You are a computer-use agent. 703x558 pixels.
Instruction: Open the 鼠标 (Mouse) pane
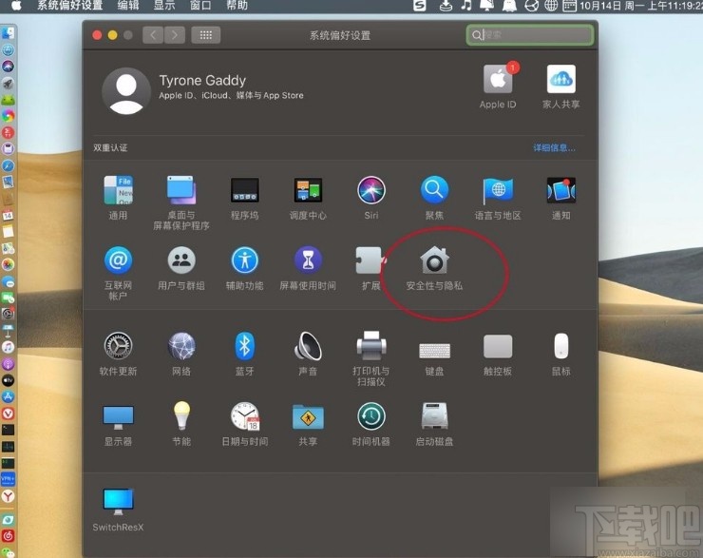tap(560, 346)
